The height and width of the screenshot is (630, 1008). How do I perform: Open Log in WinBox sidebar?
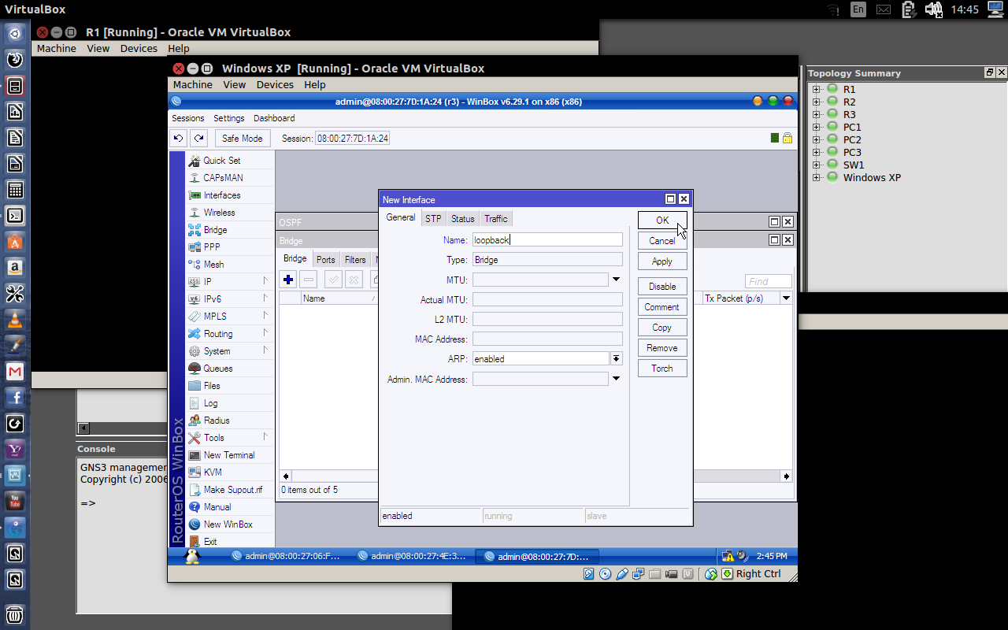point(210,402)
